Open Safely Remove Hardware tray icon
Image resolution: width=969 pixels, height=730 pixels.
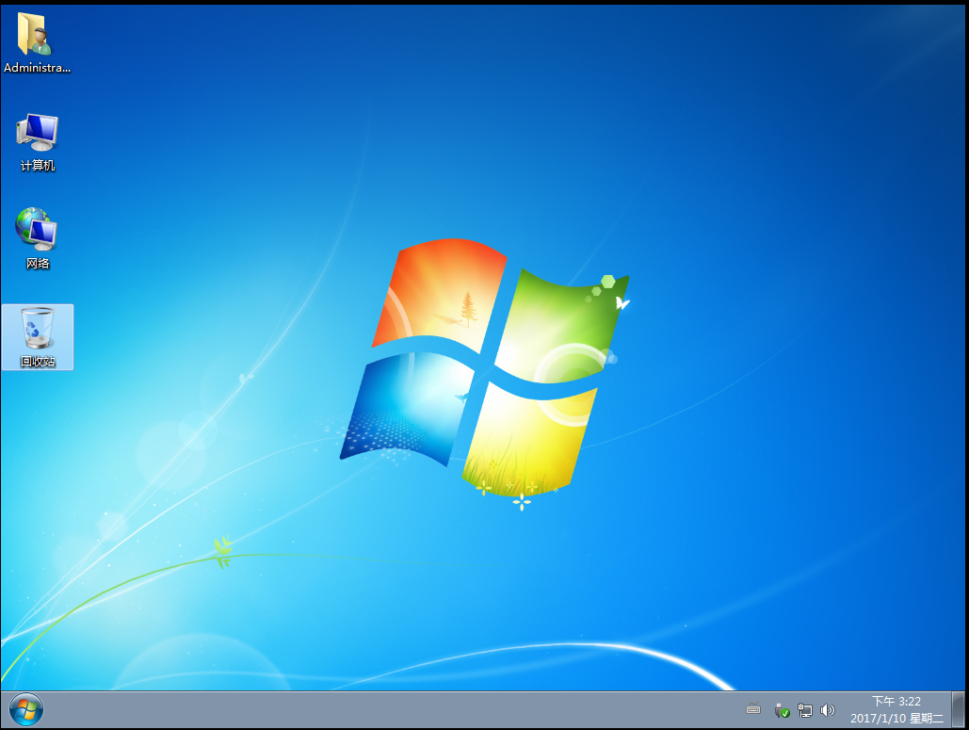tap(782, 710)
